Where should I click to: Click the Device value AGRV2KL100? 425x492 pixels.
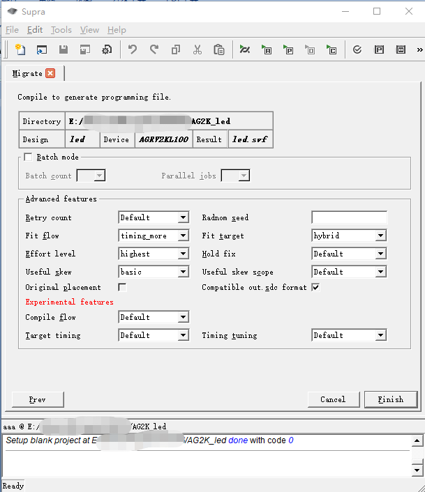tap(164, 139)
